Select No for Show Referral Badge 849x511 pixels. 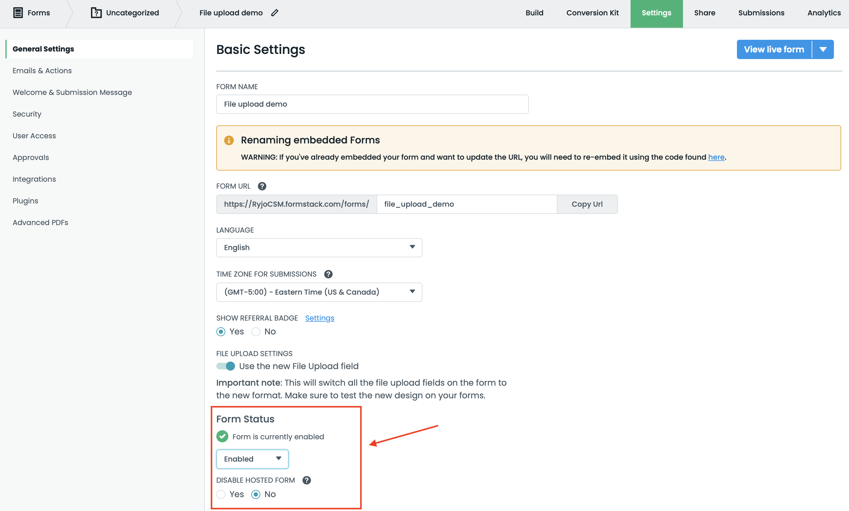tap(256, 332)
